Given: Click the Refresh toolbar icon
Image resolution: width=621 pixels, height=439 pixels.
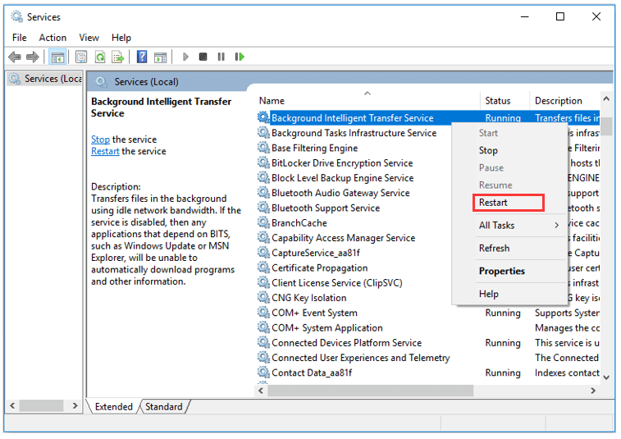Looking at the screenshot, I should (100, 57).
